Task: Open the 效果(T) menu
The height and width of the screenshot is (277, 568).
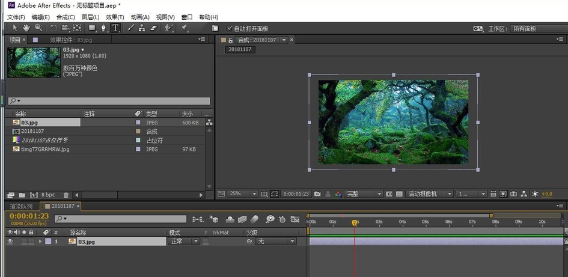Action: pyautogui.click(x=115, y=17)
